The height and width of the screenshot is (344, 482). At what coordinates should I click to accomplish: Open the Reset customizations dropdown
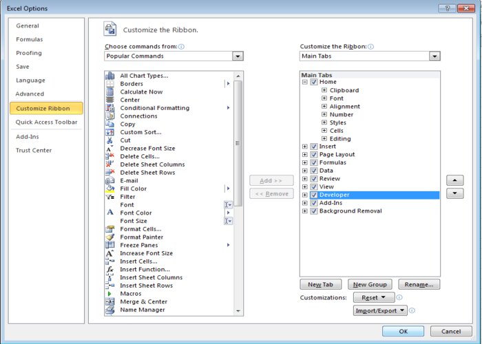[x=374, y=298]
